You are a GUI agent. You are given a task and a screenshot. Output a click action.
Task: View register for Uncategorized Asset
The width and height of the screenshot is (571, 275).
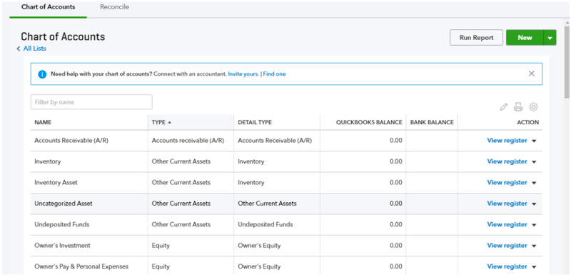507,204
